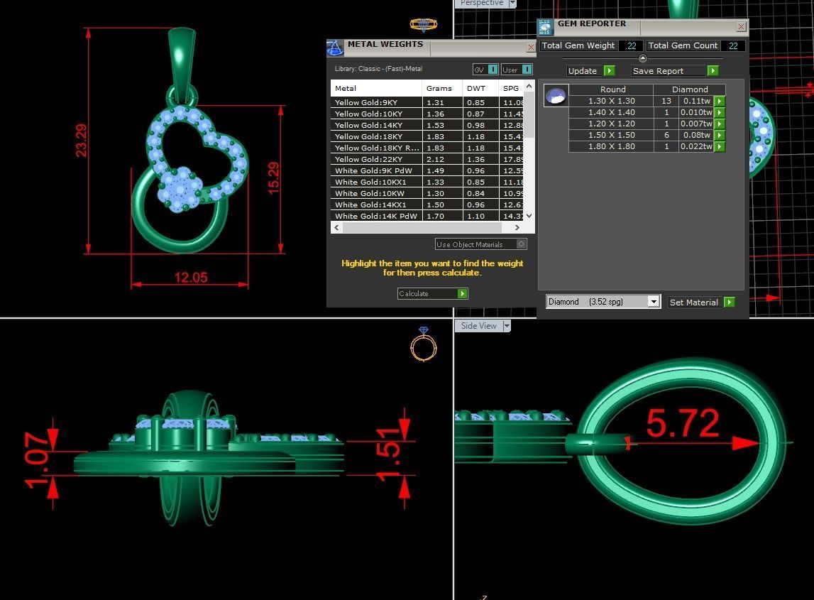814x600 pixels.
Task: Select the White Gold:14K PdW row
Action: coord(427,216)
